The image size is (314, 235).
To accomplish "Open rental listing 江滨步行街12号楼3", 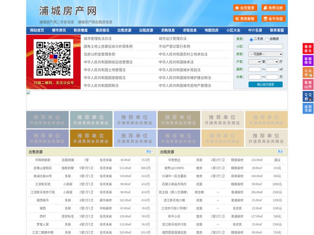I will point(174,208).
